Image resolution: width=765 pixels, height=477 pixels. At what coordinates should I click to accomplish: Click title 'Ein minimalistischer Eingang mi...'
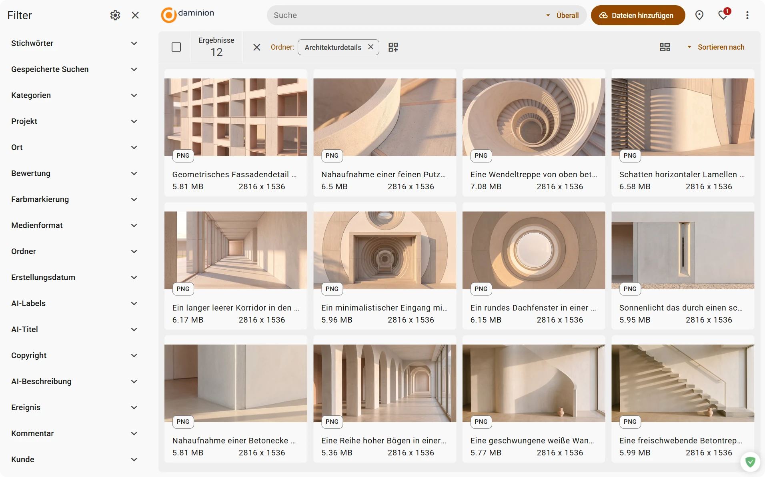coord(384,308)
